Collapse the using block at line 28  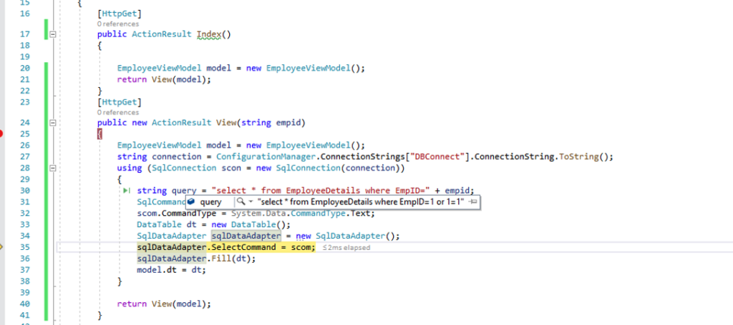tap(54, 168)
